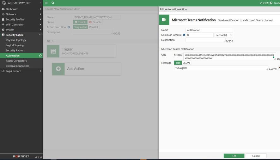
Task: Click the Network arrows icon in sidebar
Action: 3,14
